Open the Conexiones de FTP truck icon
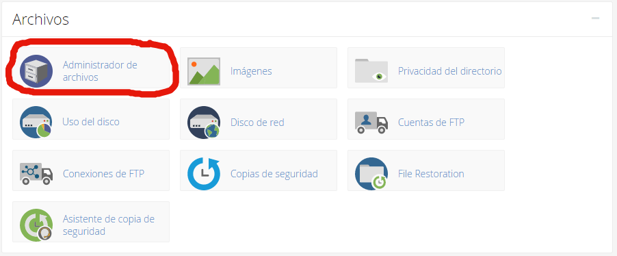The height and width of the screenshot is (256, 617). pos(36,174)
